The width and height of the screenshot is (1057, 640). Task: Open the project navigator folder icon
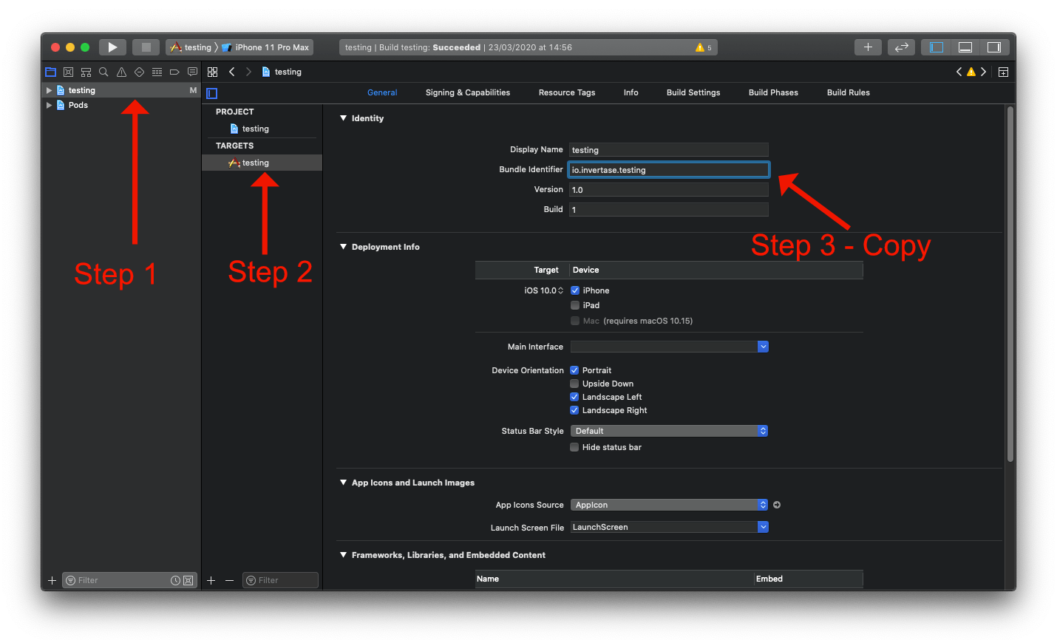[50, 72]
